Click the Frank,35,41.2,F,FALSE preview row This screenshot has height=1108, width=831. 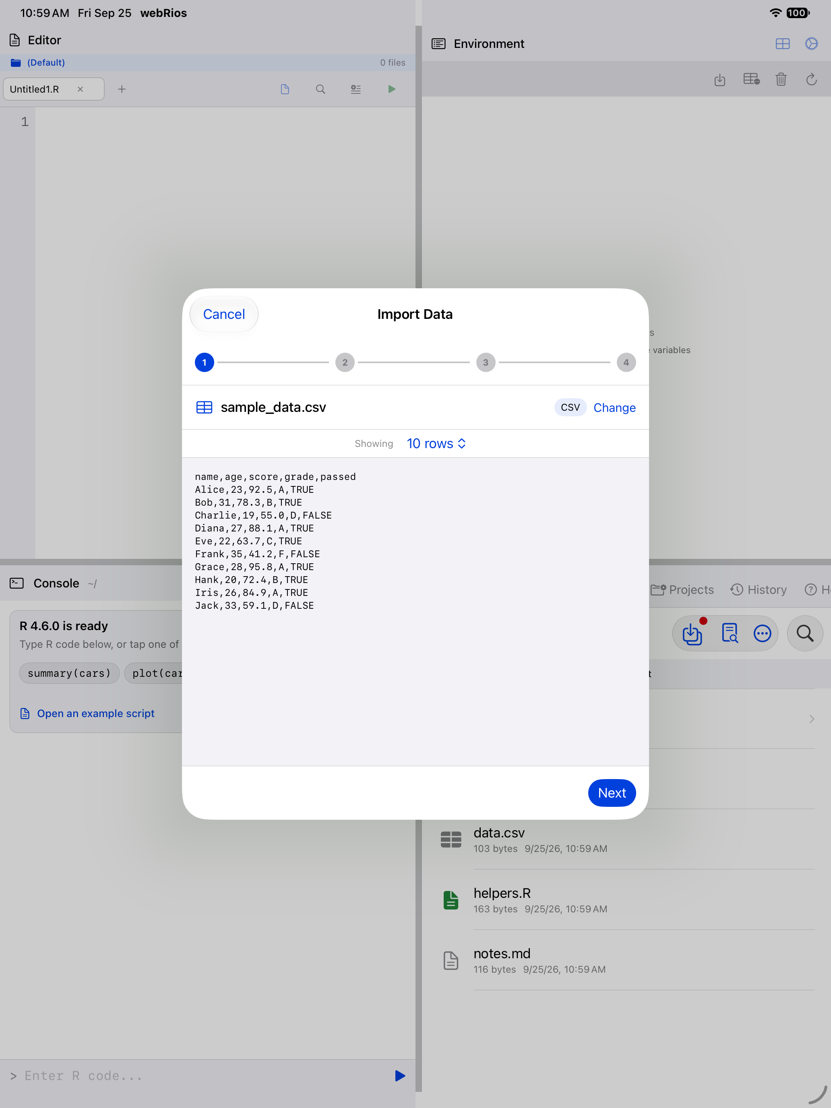[x=257, y=554]
